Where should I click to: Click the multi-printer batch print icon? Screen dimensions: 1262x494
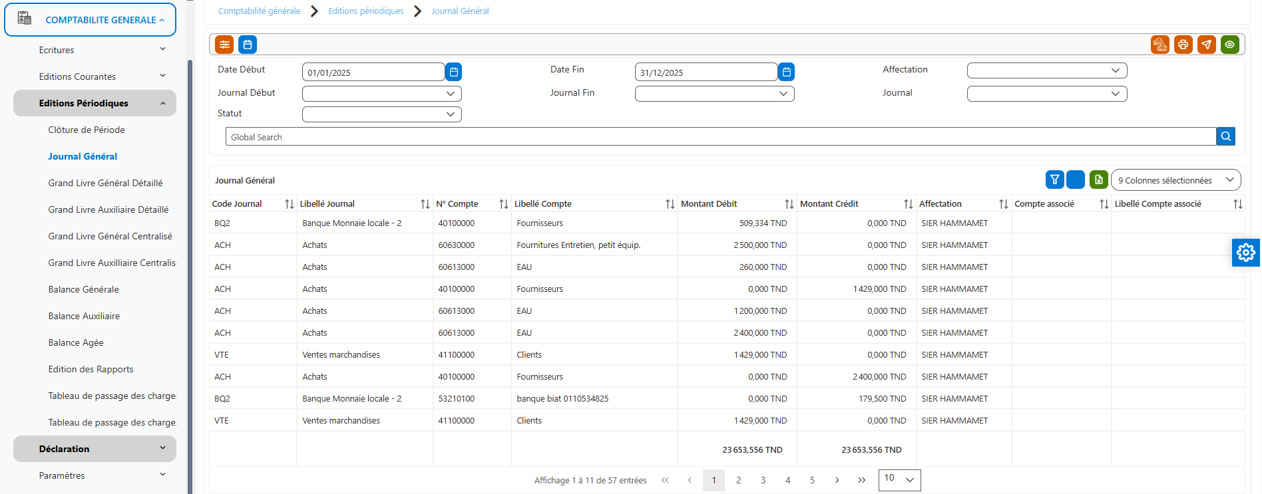coord(1160,45)
